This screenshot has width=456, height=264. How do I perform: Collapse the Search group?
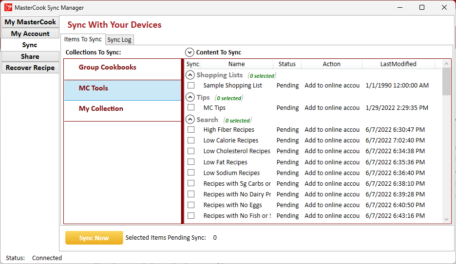(190, 120)
